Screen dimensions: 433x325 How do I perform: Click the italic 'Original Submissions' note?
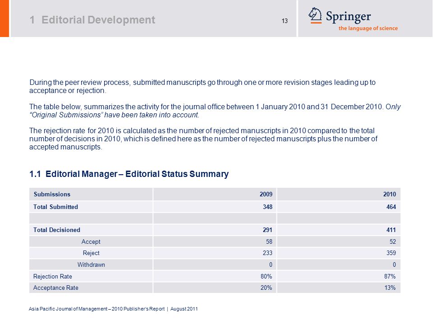point(114,115)
